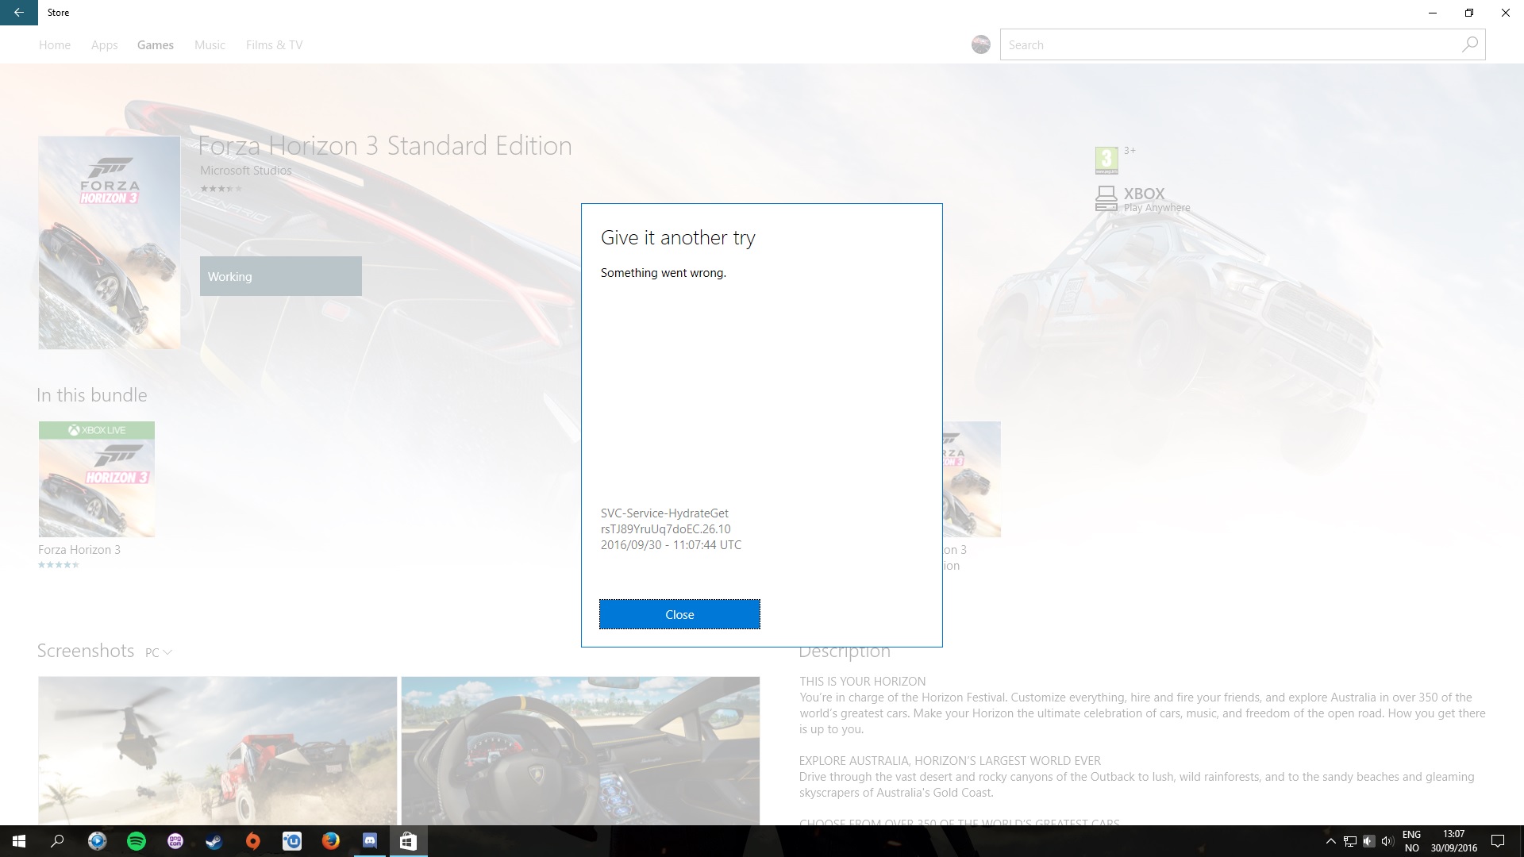Go back using the Store back arrow
The image size is (1524, 857).
tap(19, 13)
